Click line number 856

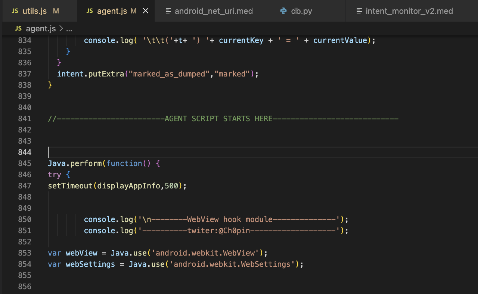click(24, 287)
